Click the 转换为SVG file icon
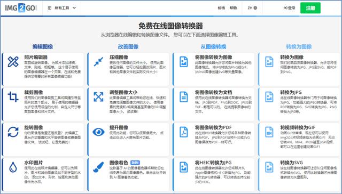 [269, 167]
